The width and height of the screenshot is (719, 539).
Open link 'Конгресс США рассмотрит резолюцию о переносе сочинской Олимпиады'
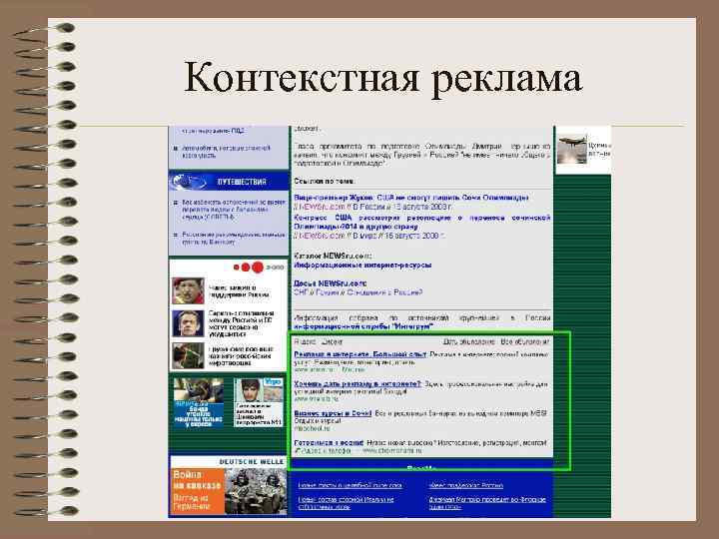(x=421, y=222)
